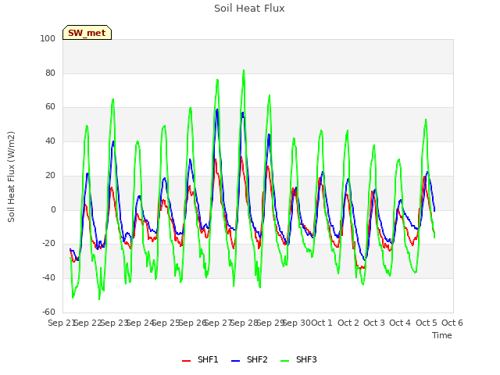Screen dimensions: 500x375
Task: Click the Sep 21 x-axis label
Action: pos(61,323)
